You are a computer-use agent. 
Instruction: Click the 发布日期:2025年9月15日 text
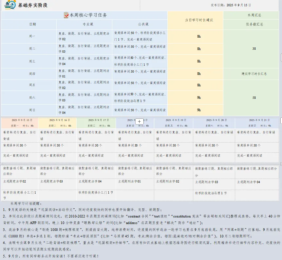(231, 5)
